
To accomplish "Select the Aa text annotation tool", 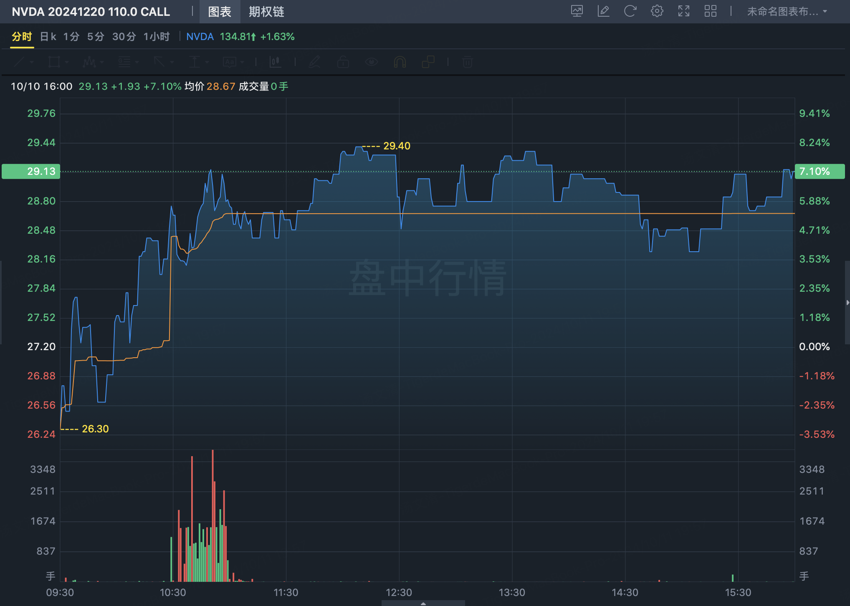I will (230, 62).
